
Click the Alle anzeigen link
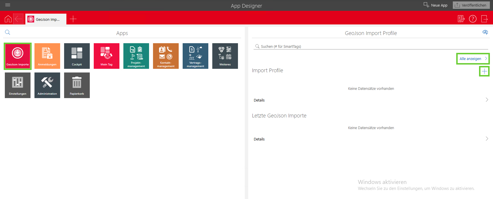pyautogui.click(x=472, y=59)
